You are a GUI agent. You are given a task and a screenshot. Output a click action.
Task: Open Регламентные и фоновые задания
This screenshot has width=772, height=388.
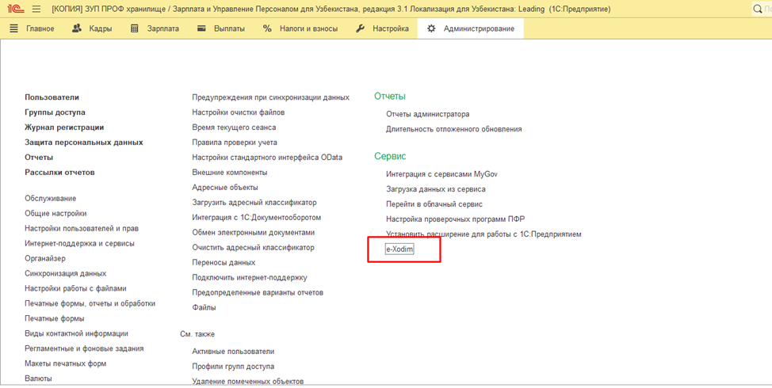tap(84, 348)
